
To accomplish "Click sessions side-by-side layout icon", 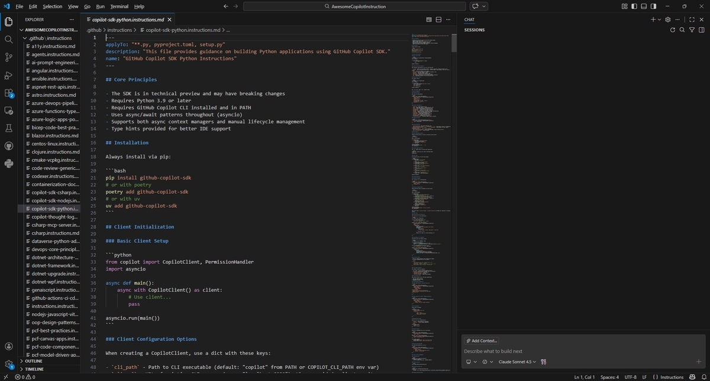I will click(x=702, y=30).
